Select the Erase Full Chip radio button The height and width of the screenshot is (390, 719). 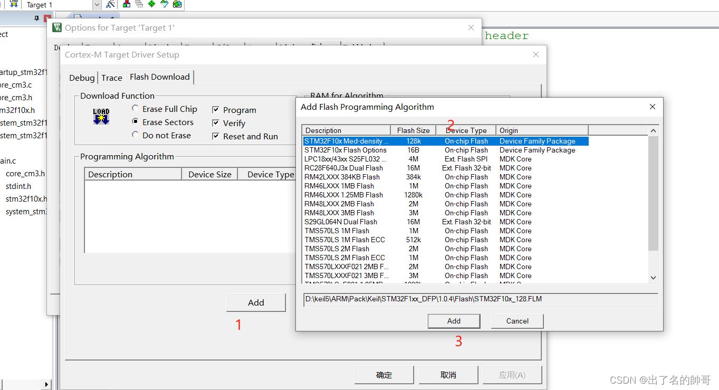click(x=136, y=109)
